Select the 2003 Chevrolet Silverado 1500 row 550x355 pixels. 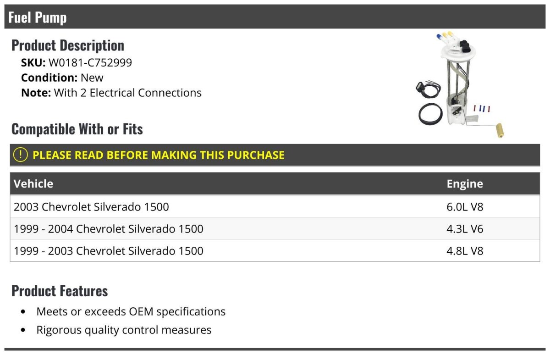click(x=92, y=207)
